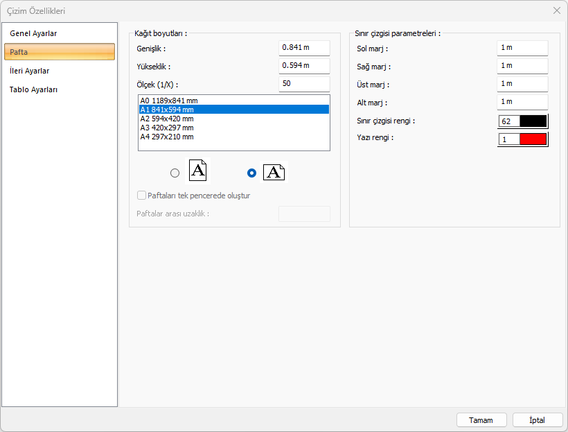Select the Pafta section
The height and width of the screenshot is (432, 568).
59,52
